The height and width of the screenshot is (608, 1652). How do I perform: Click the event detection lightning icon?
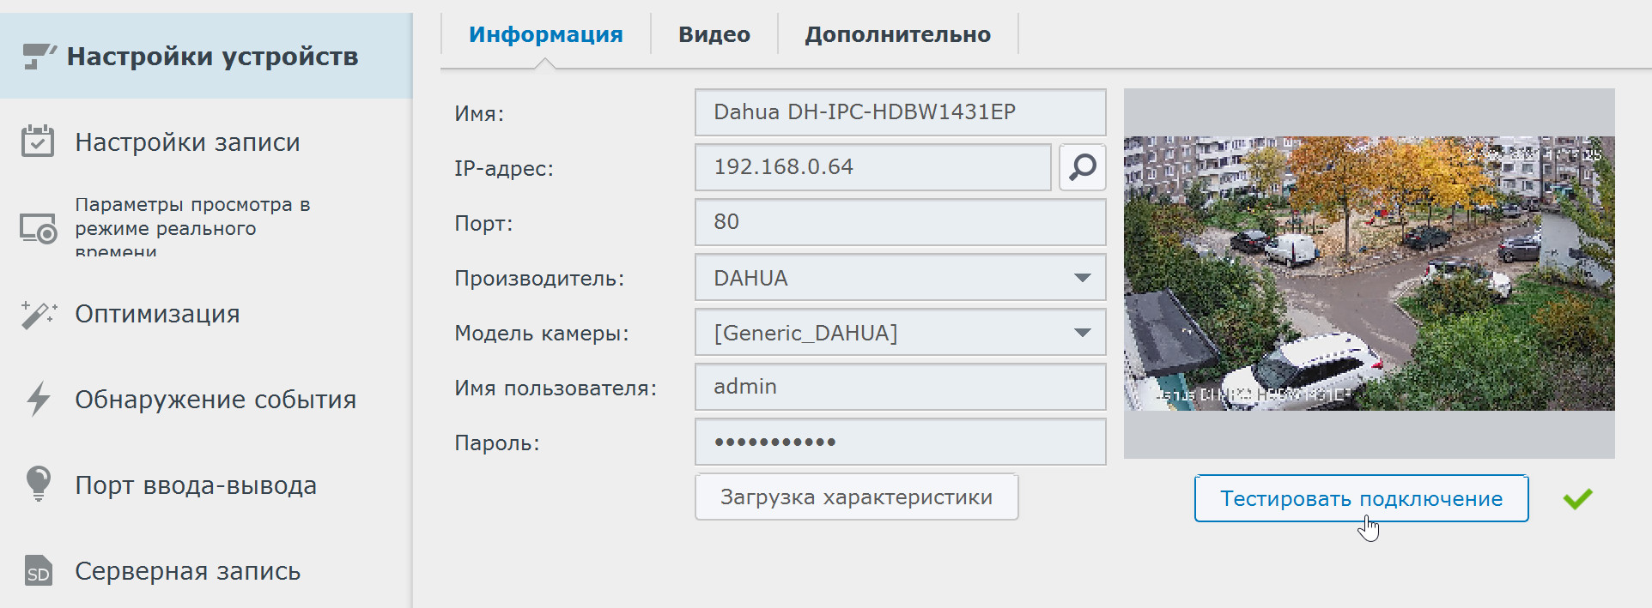39,400
